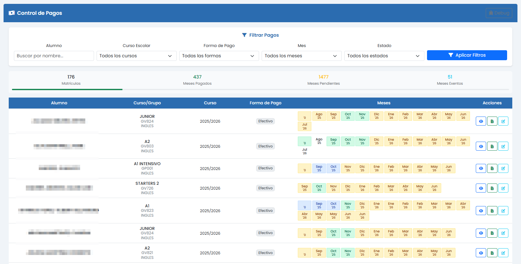This screenshot has height=264, width=521.
Task: Click edit icon in A2 GV803 row
Action: point(503,146)
